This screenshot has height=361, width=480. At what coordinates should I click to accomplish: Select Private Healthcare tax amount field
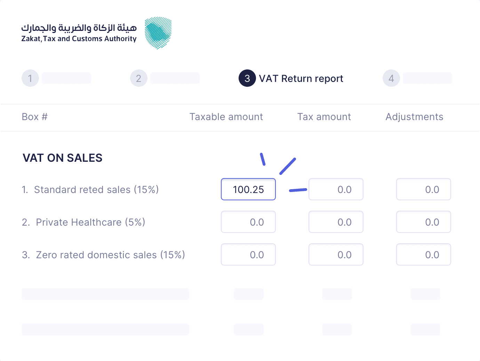click(336, 222)
